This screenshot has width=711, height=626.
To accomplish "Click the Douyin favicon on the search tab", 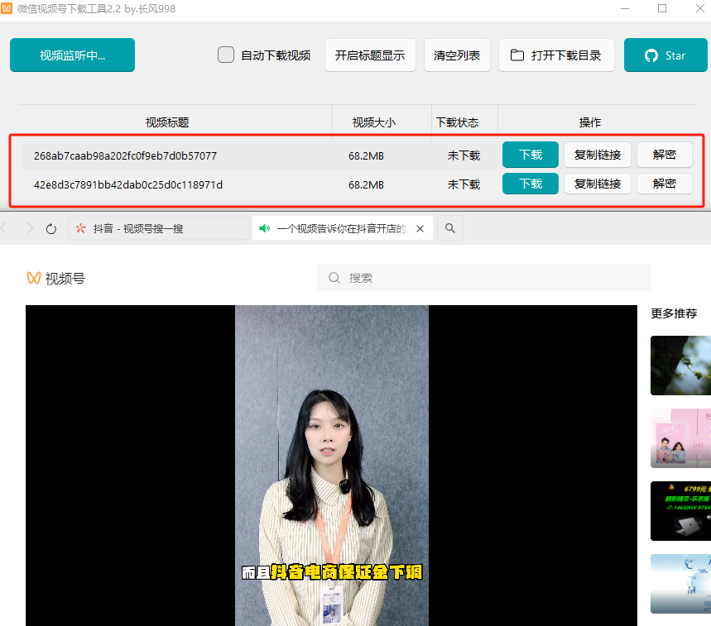I will 79,228.
